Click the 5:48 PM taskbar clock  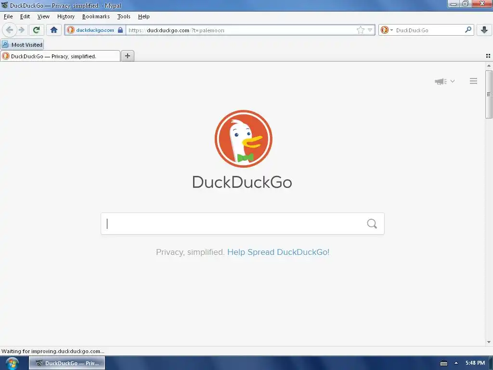(475, 363)
